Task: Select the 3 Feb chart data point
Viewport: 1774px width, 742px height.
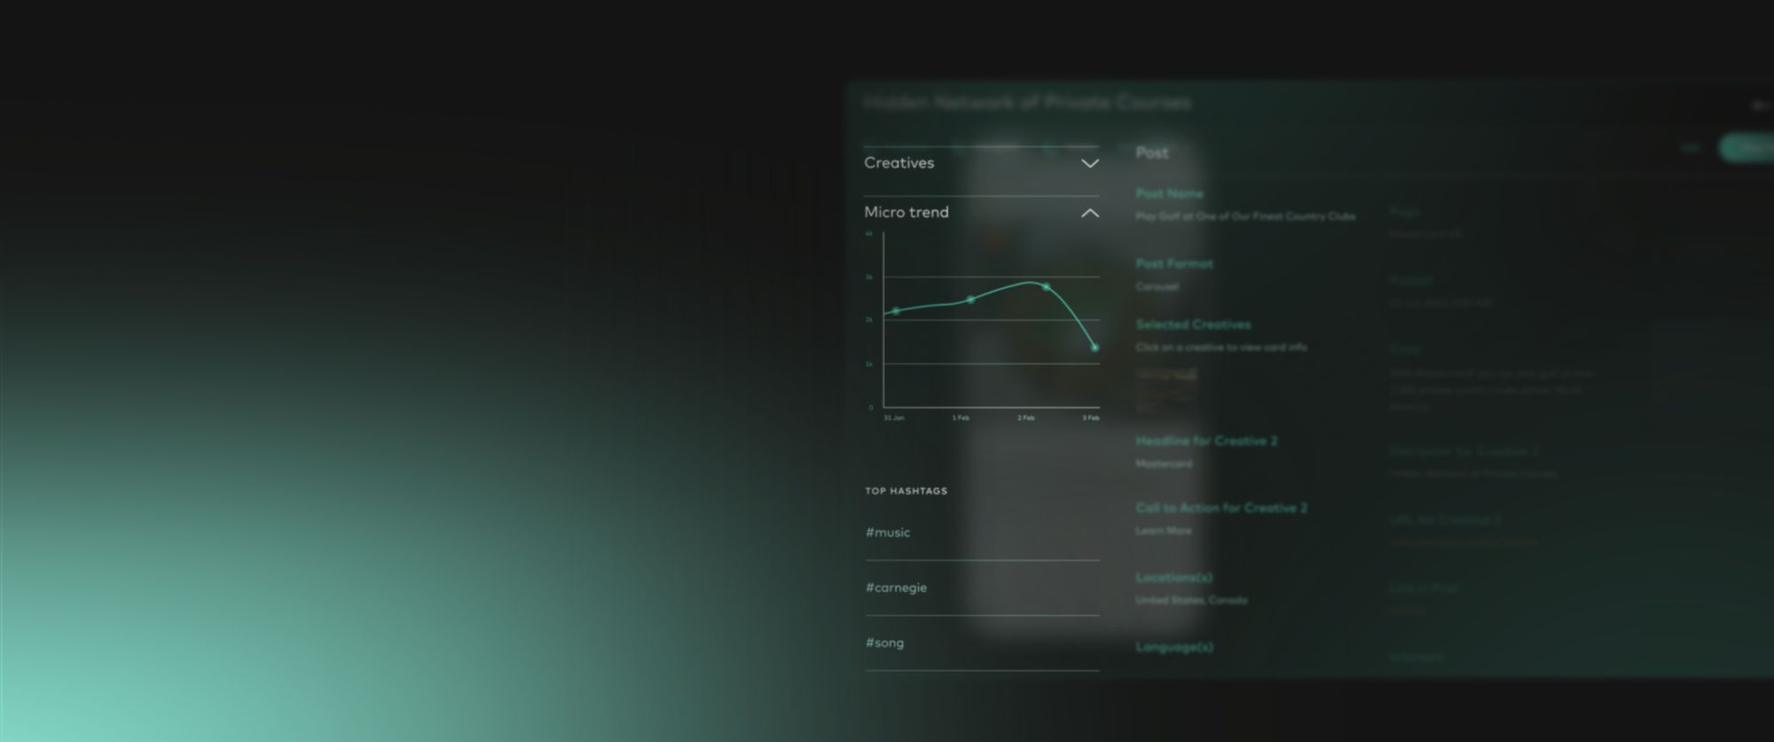Action: pos(1095,348)
